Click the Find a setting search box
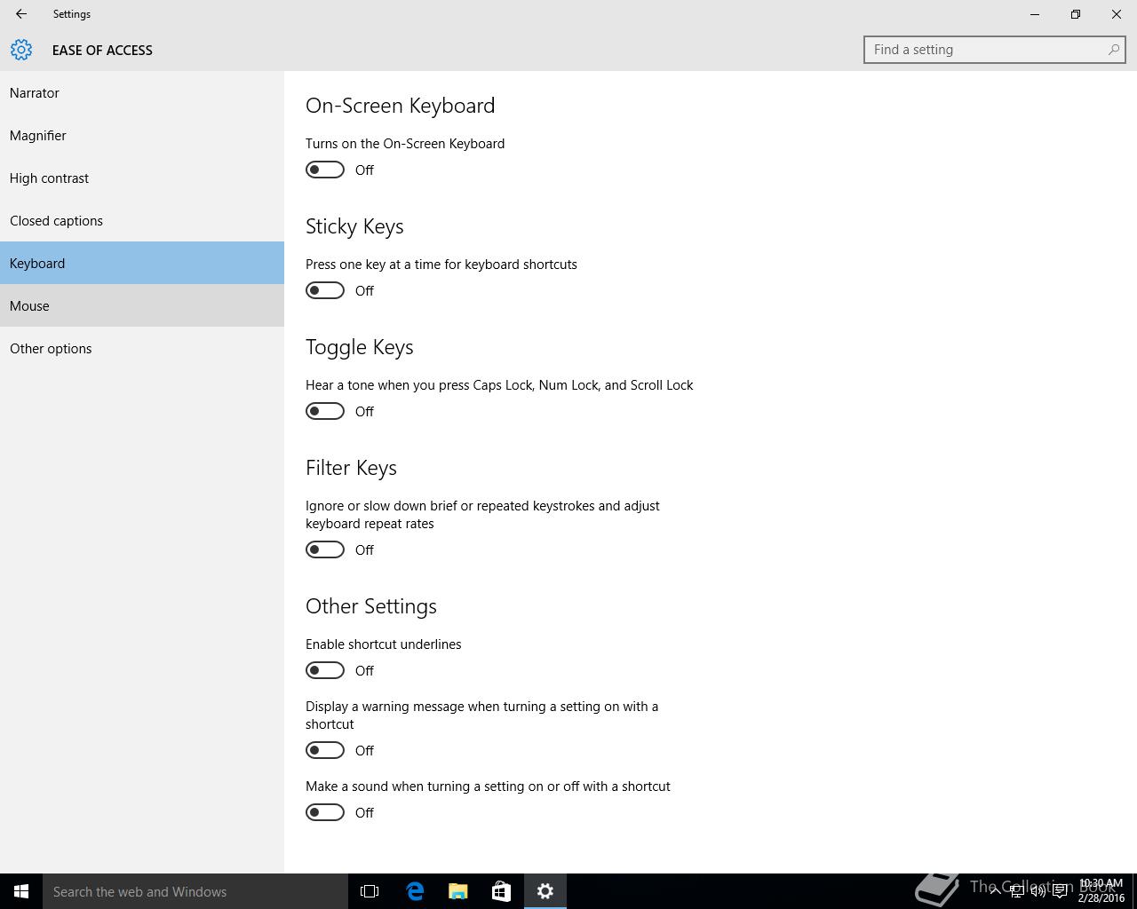The height and width of the screenshot is (909, 1137). point(994,50)
